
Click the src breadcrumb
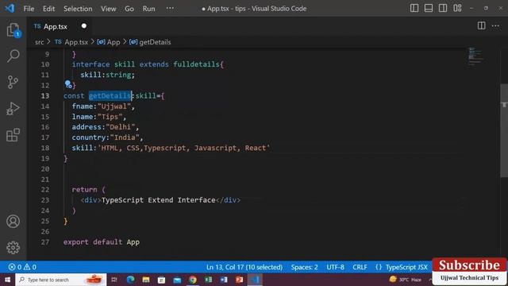click(x=39, y=42)
